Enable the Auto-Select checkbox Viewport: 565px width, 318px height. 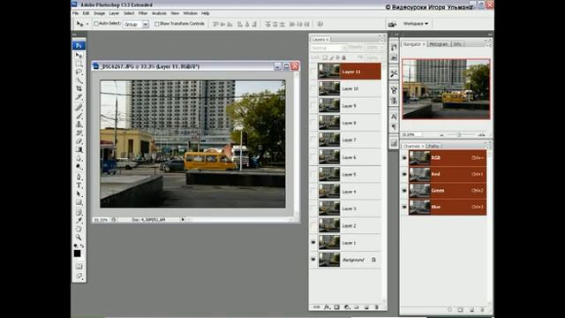pyautogui.click(x=96, y=24)
